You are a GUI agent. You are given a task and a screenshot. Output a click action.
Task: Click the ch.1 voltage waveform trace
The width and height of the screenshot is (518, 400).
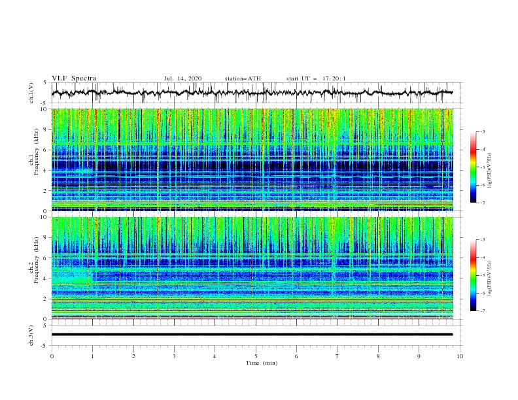tap(252, 93)
